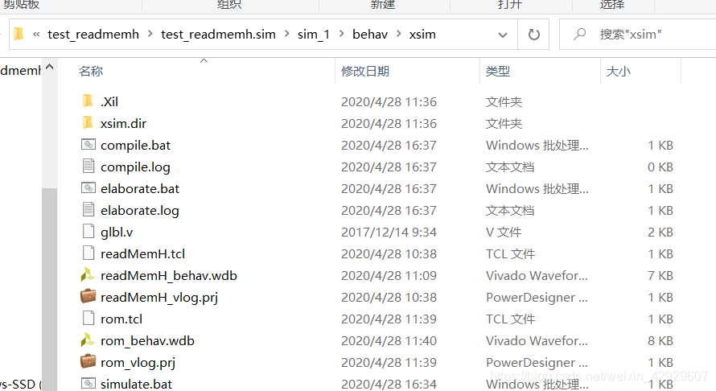Viewport: 716px width, 391px height.
Task: Click the 8 KB size of rom_behav.wdb
Action: tap(660, 341)
